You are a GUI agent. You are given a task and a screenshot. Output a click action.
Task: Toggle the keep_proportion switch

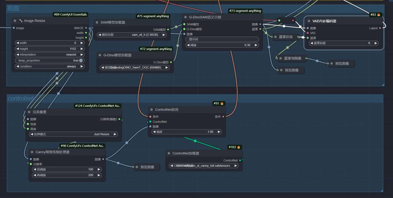tap(81, 61)
